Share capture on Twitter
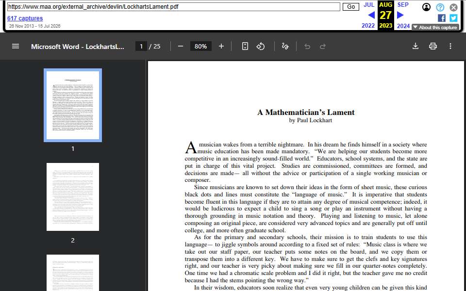 click(453, 18)
